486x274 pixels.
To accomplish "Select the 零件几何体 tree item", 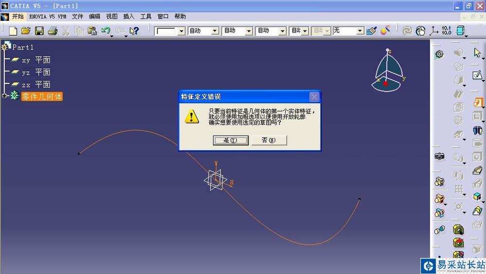I will pos(42,97).
